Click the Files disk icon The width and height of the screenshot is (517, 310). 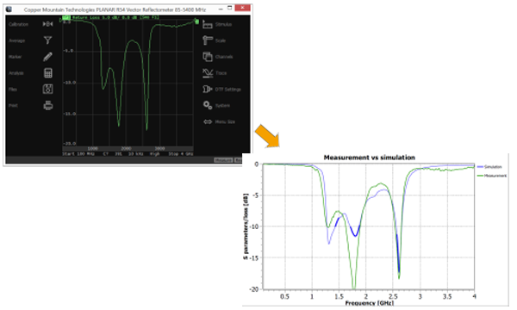coord(47,89)
